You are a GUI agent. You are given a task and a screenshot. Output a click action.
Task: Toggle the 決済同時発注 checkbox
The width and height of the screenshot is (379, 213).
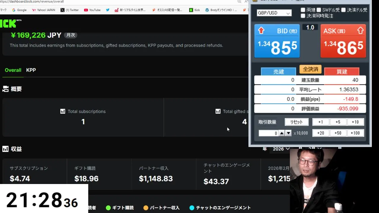point(303,16)
